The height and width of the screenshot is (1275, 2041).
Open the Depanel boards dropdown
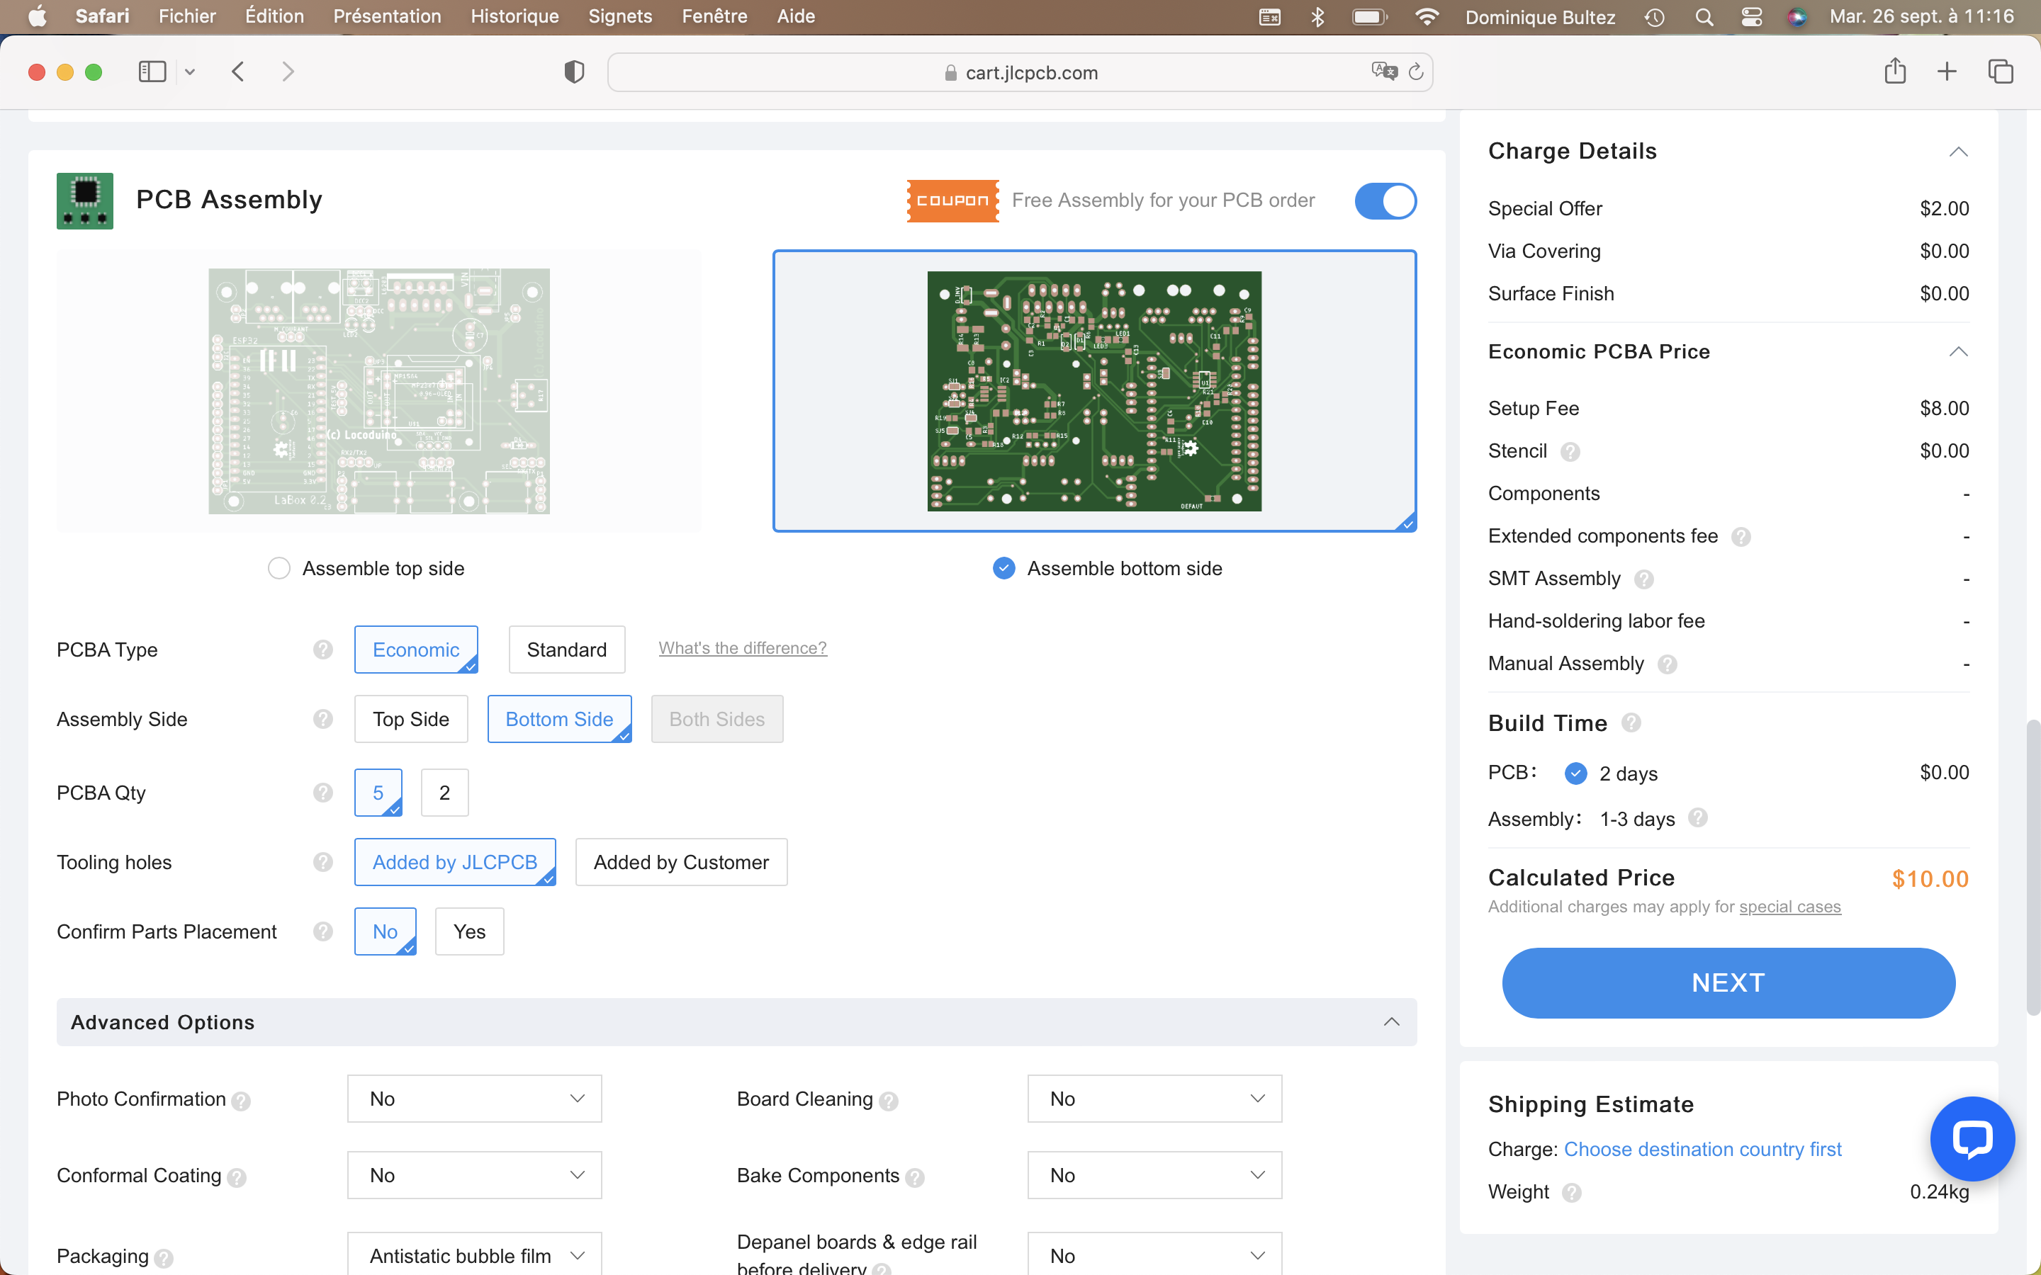tap(1154, 1254)
